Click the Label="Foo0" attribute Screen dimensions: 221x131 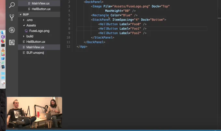tap(130, 24)
